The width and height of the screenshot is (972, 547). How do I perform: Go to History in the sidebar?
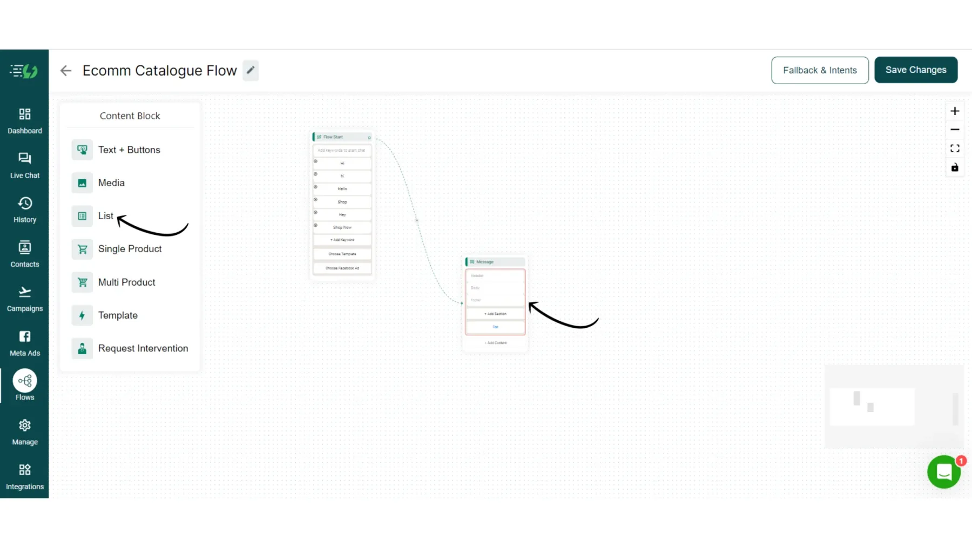click(24, 210)
